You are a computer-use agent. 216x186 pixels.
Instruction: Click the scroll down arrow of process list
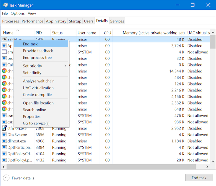point(213,161)
